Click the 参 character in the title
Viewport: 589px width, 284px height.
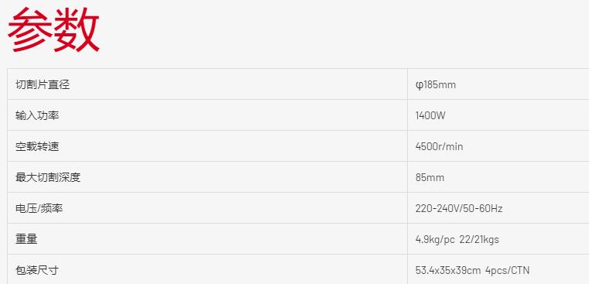click(x=30, y=30)
